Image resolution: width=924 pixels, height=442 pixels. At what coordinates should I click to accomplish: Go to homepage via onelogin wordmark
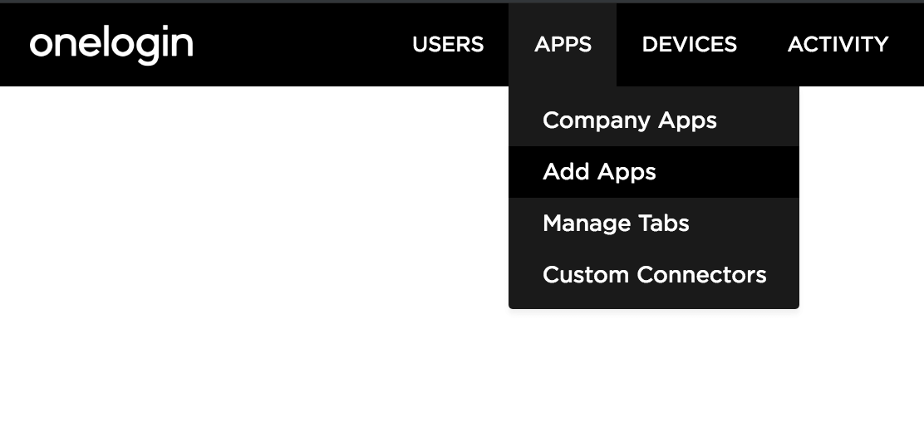[x=111, y=44]
